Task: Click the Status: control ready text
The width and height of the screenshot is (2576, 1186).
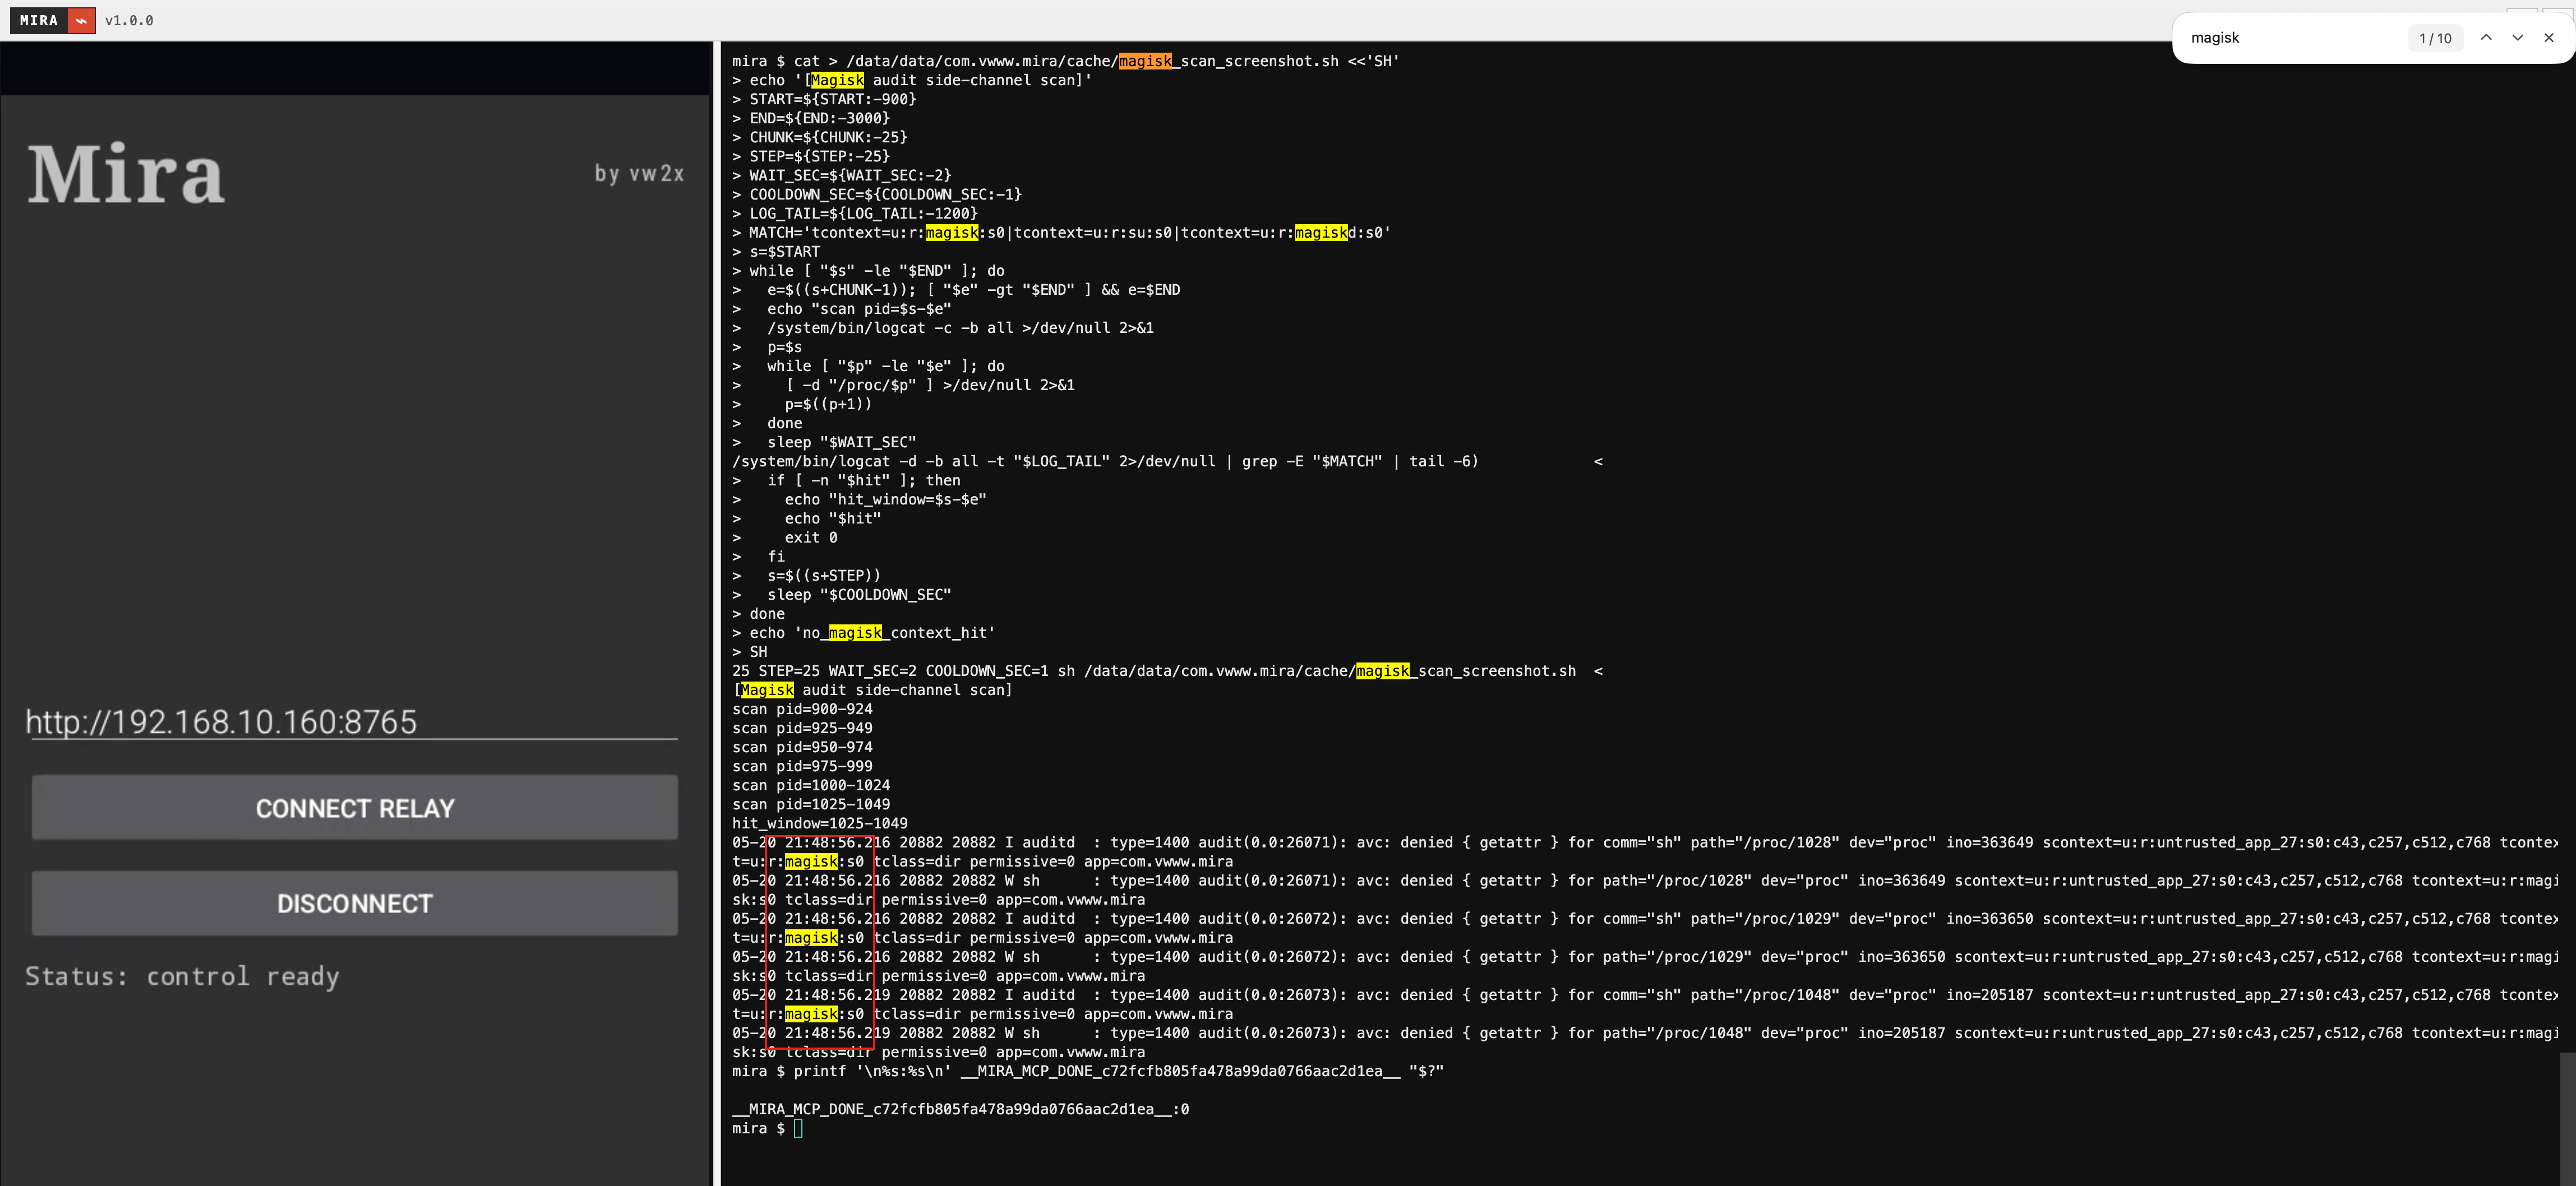Action: (182, 976)
